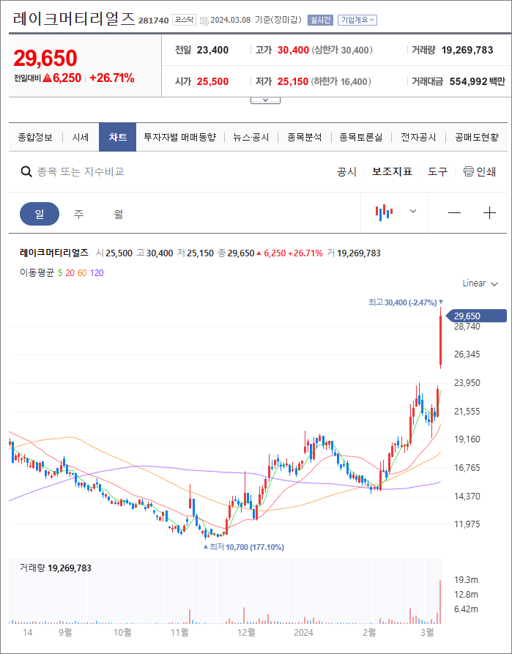Click the purple 120-day moving average label
Viewport: 512px width, 654px height.
coord(97,272)
